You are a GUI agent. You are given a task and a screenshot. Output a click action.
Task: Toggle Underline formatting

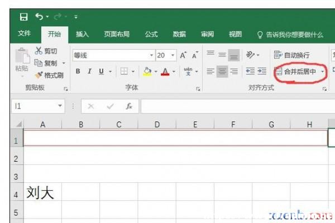[x=101, y=71]
